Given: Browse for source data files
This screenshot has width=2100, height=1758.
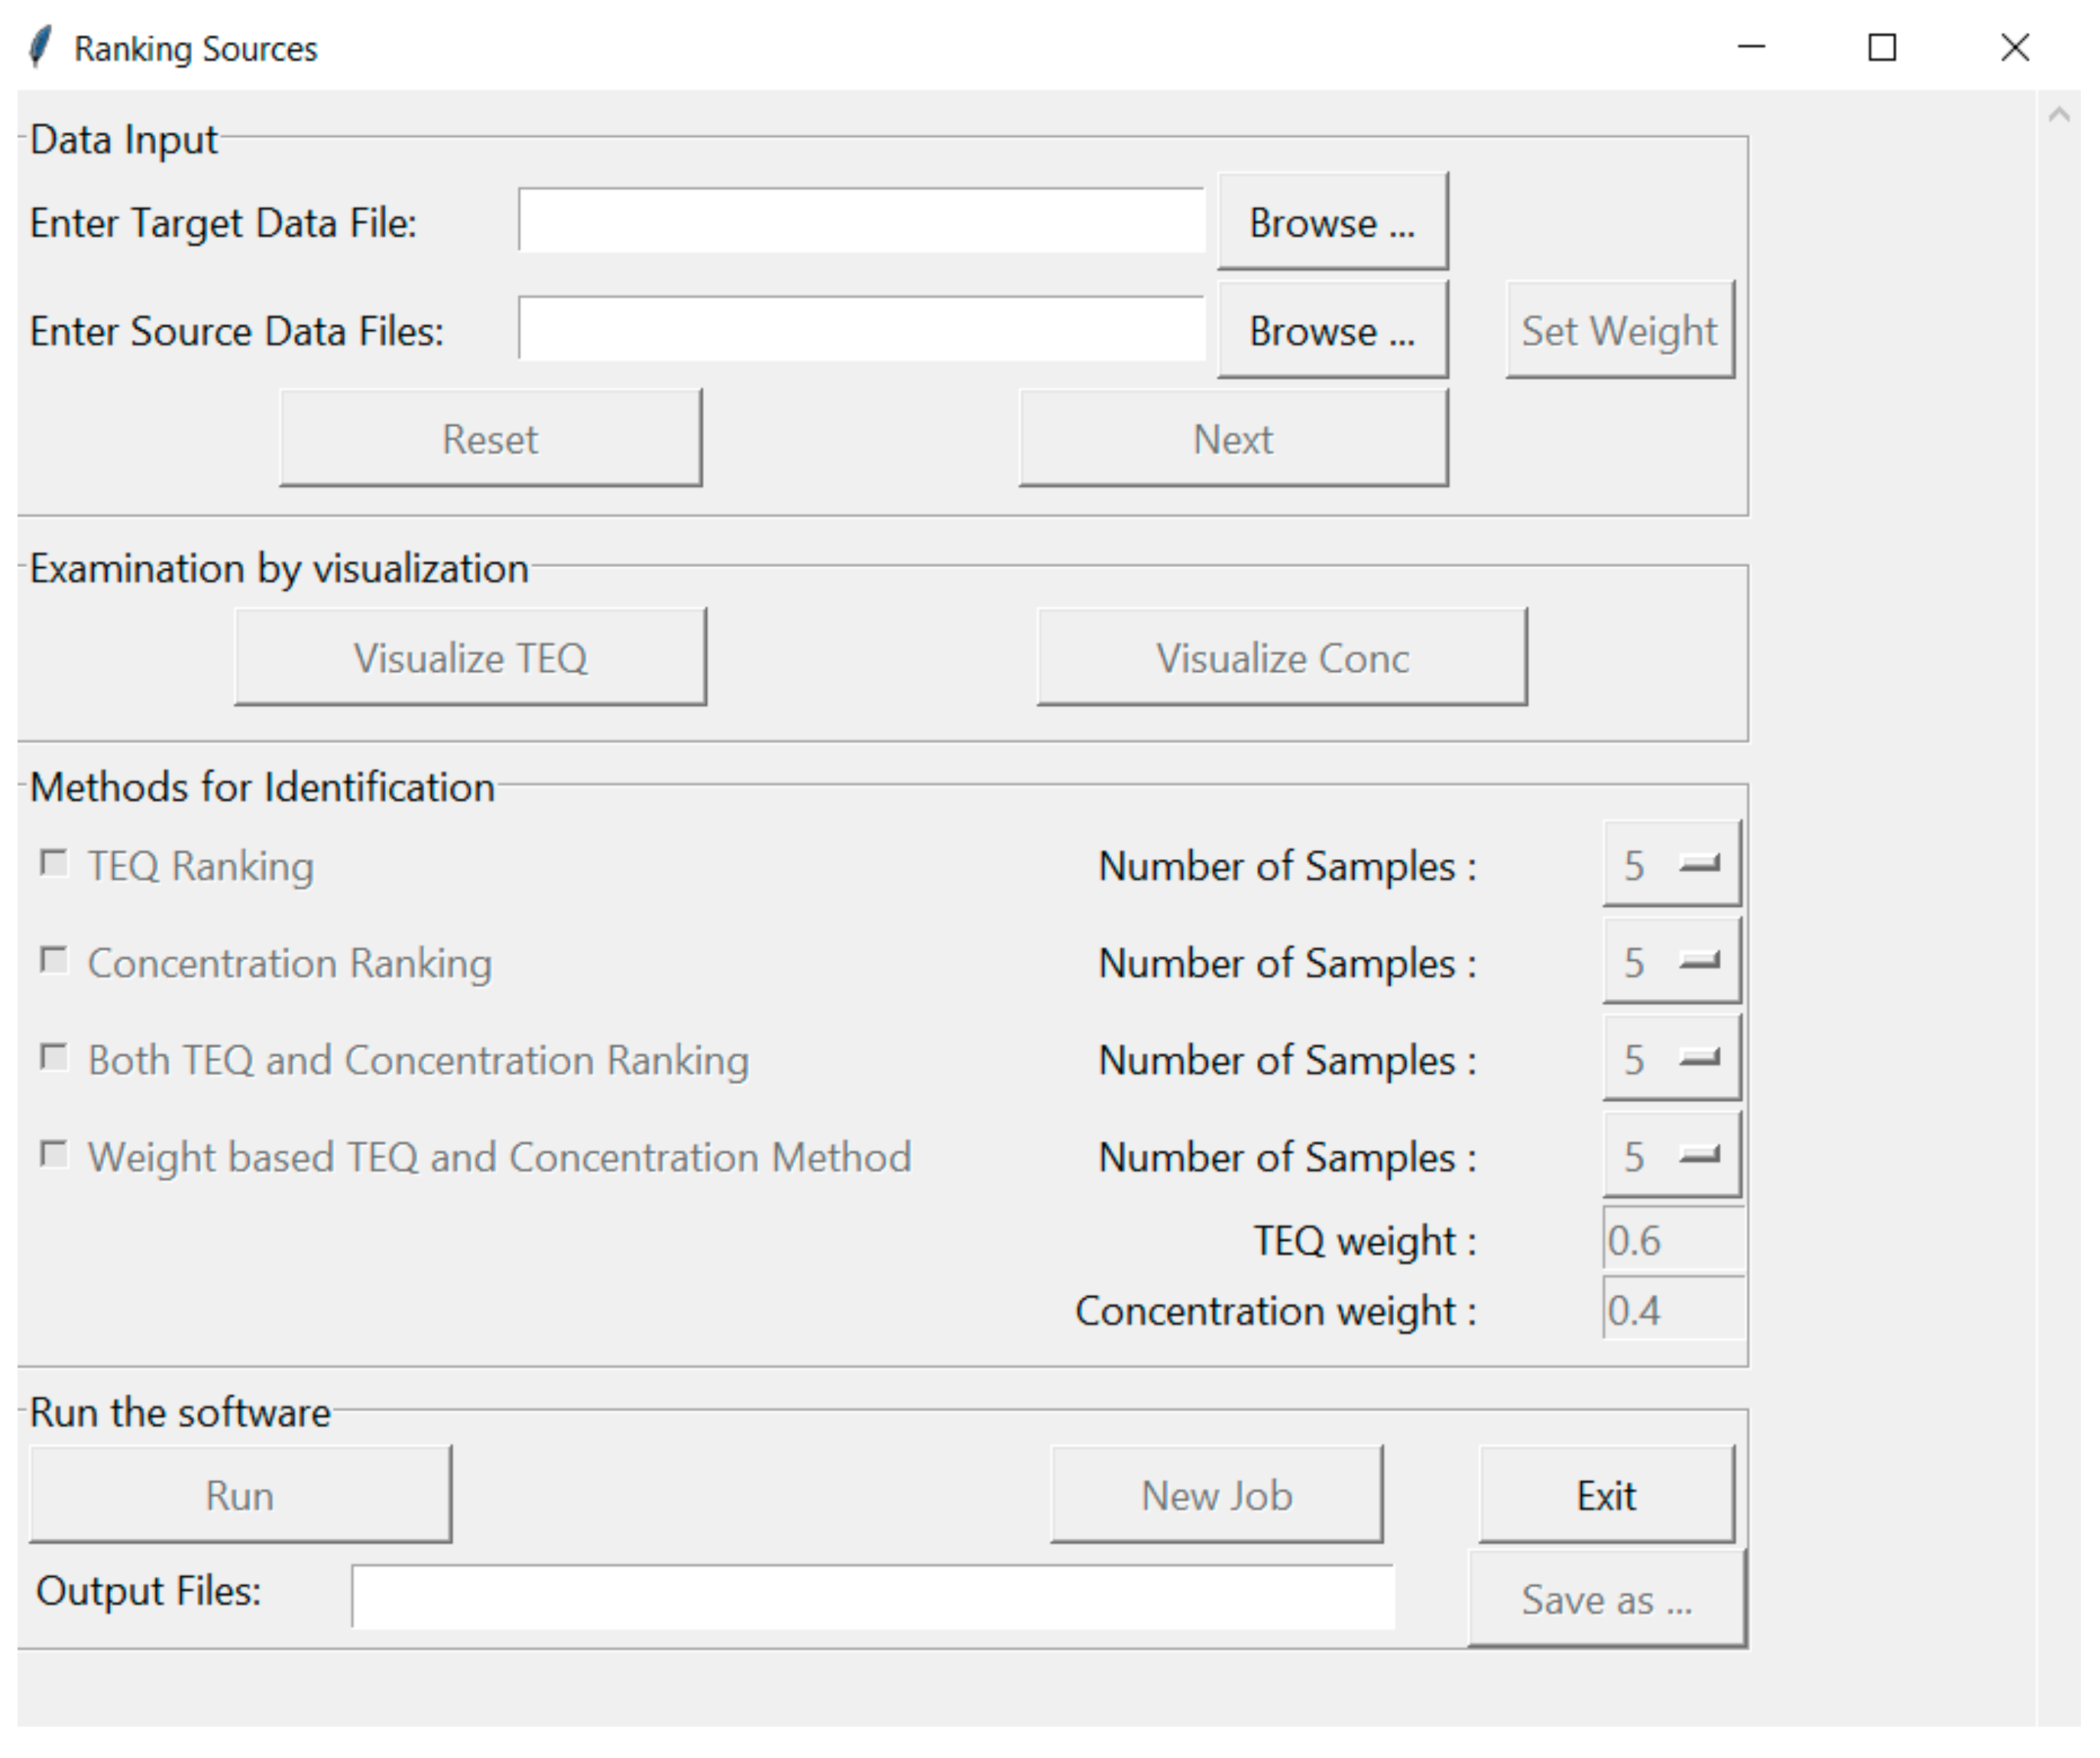Looking at the screenshot, I should point(1331,330).
